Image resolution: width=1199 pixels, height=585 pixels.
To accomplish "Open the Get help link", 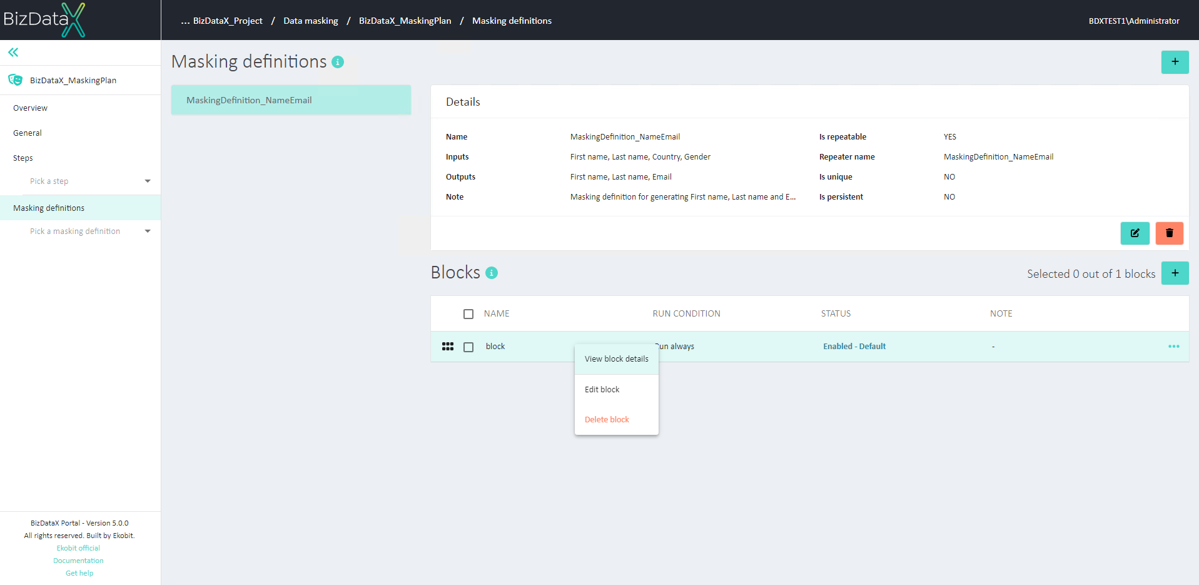I will click(79, 573).
